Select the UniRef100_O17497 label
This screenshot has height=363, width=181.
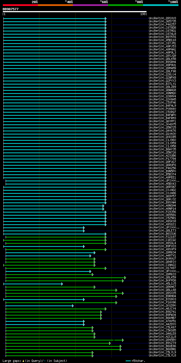(162, 268)
